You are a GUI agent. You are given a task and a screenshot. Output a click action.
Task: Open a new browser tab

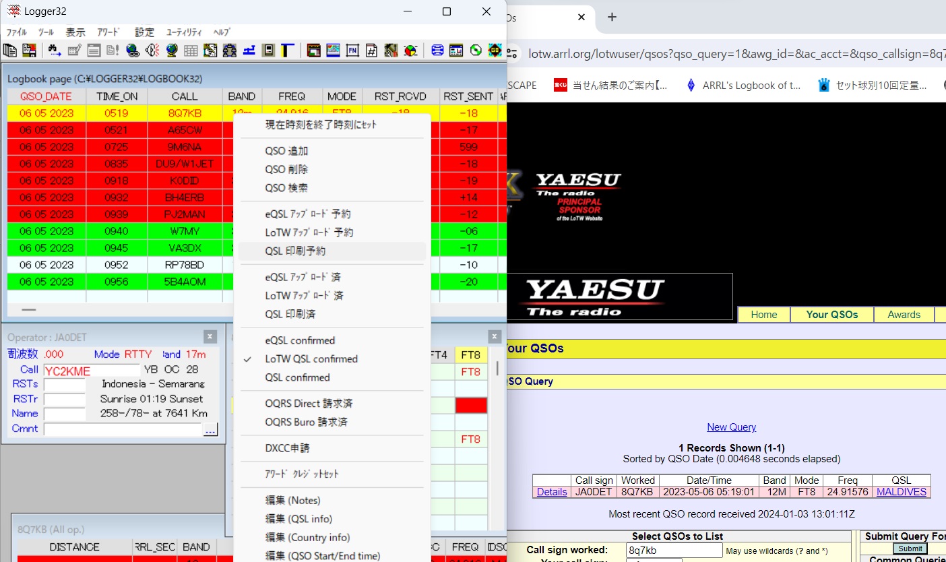pos(612,18)
